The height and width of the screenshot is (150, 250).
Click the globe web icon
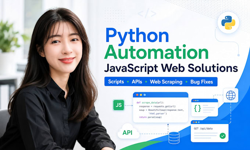click(231, 95)
